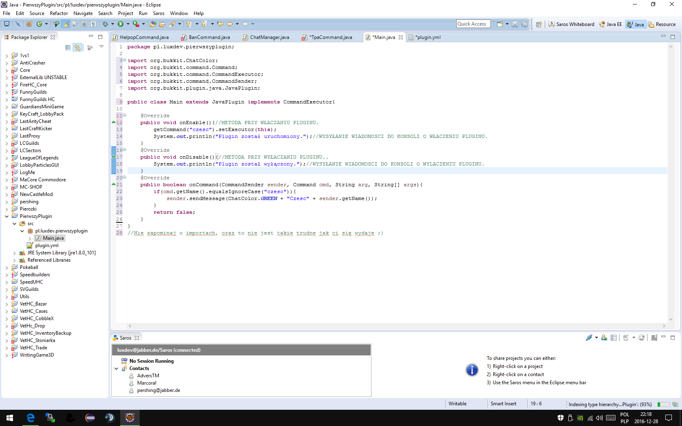Image resolution: width=682 pixels, height=426 pixels.
Task: Collapse the PierwszyPlugin project tree
Action: point(7,216)
